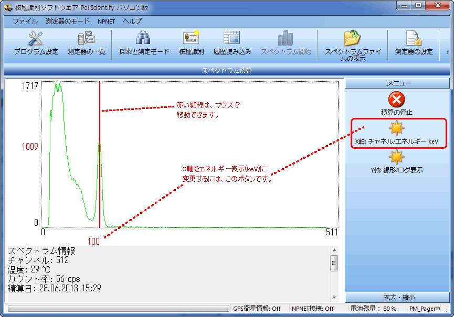Toggle Y軸 線形/ログ表示 scale

coord(396,157)
